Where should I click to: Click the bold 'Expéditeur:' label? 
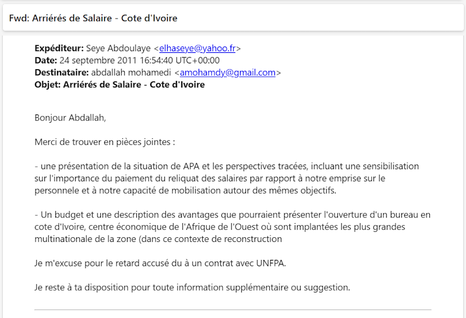click(59, 48)
